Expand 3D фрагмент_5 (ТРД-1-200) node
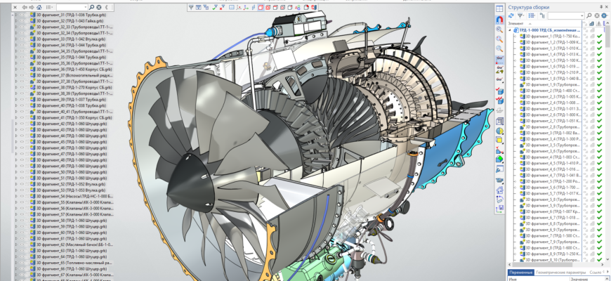 [515, 181]
